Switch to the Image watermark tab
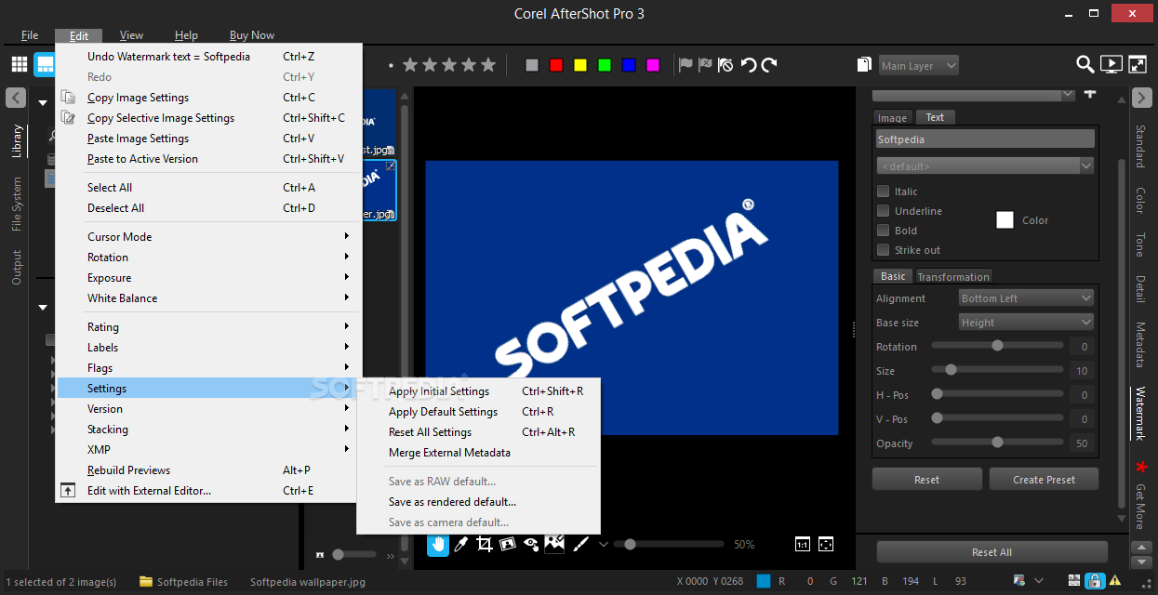1158x595 pixels. (893, 118)
